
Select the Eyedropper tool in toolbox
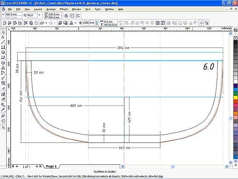[x=3, y=110]
